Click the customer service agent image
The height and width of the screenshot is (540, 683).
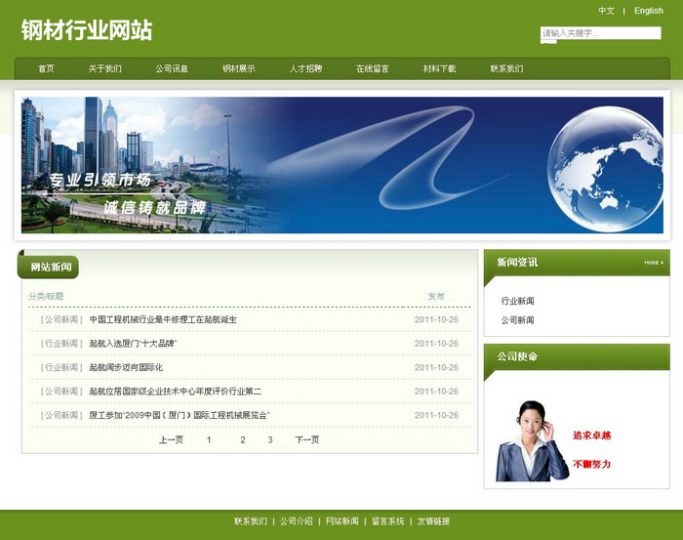(532, 440)
